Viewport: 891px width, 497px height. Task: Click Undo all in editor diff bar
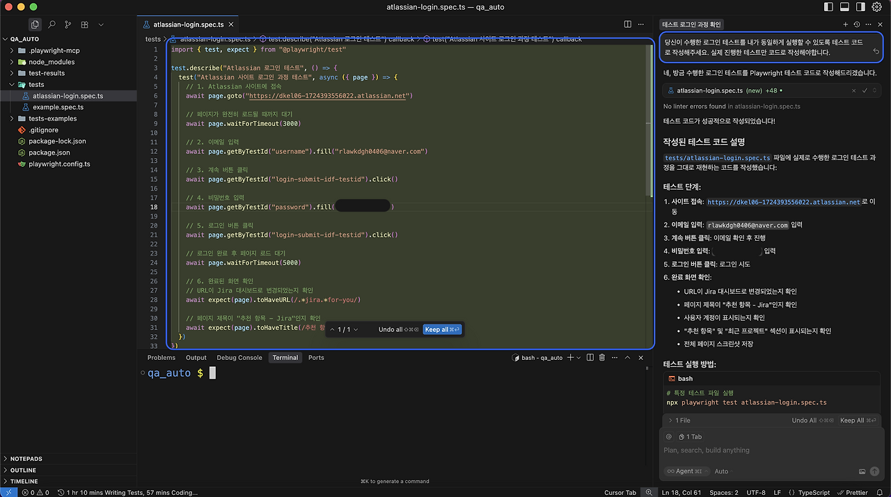[x=398, y=329]
